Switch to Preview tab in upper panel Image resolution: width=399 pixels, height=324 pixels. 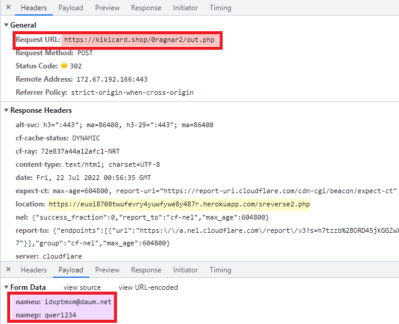pos(107,8)
